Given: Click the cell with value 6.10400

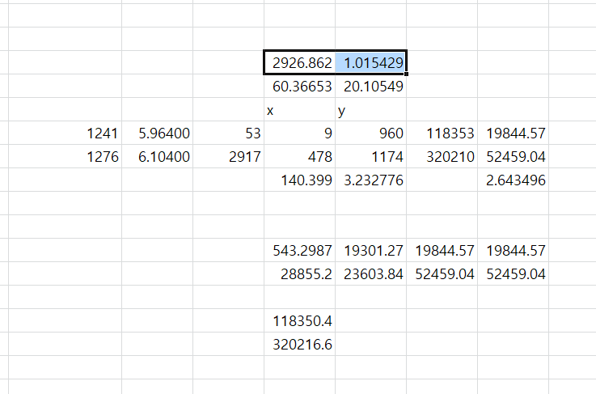Looking at the screenshot, I should tap(157, 157).
